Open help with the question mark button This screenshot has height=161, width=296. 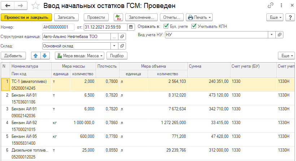pyautogui.click(x=289, y=17)
